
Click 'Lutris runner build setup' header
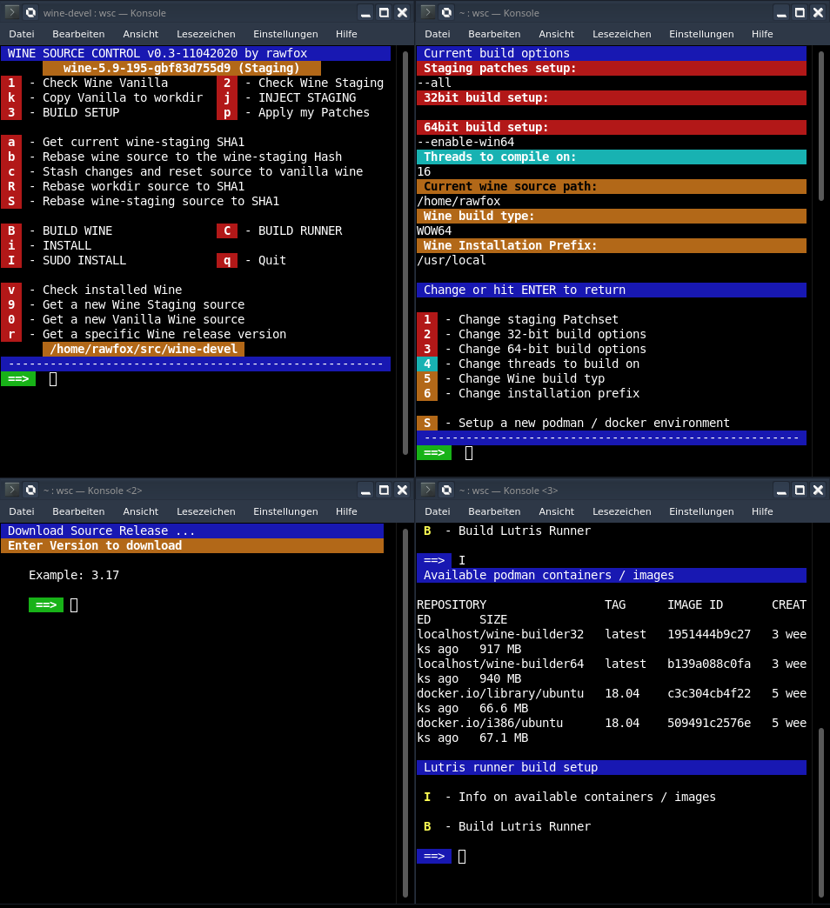tap(612, 767)
